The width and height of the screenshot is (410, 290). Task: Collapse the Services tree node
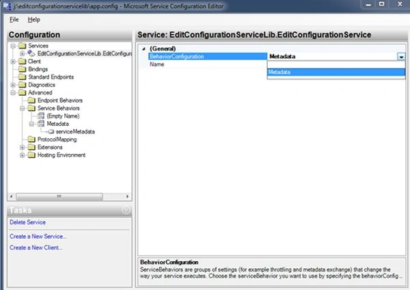click(x=13, y=46)
